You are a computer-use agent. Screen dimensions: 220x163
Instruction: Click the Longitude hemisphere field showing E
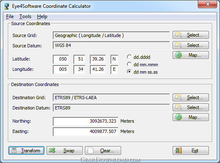click(114, 70)
